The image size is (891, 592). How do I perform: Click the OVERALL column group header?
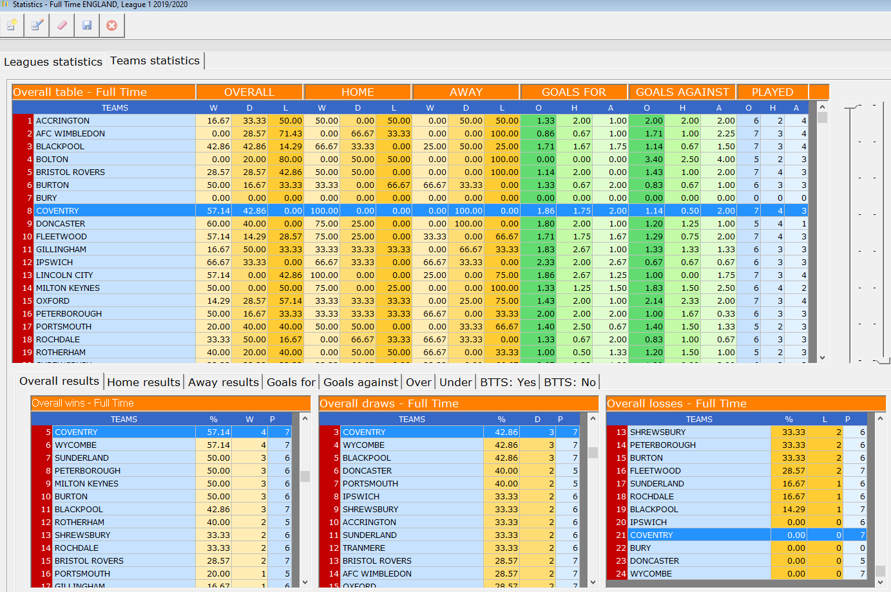(249, 92)
